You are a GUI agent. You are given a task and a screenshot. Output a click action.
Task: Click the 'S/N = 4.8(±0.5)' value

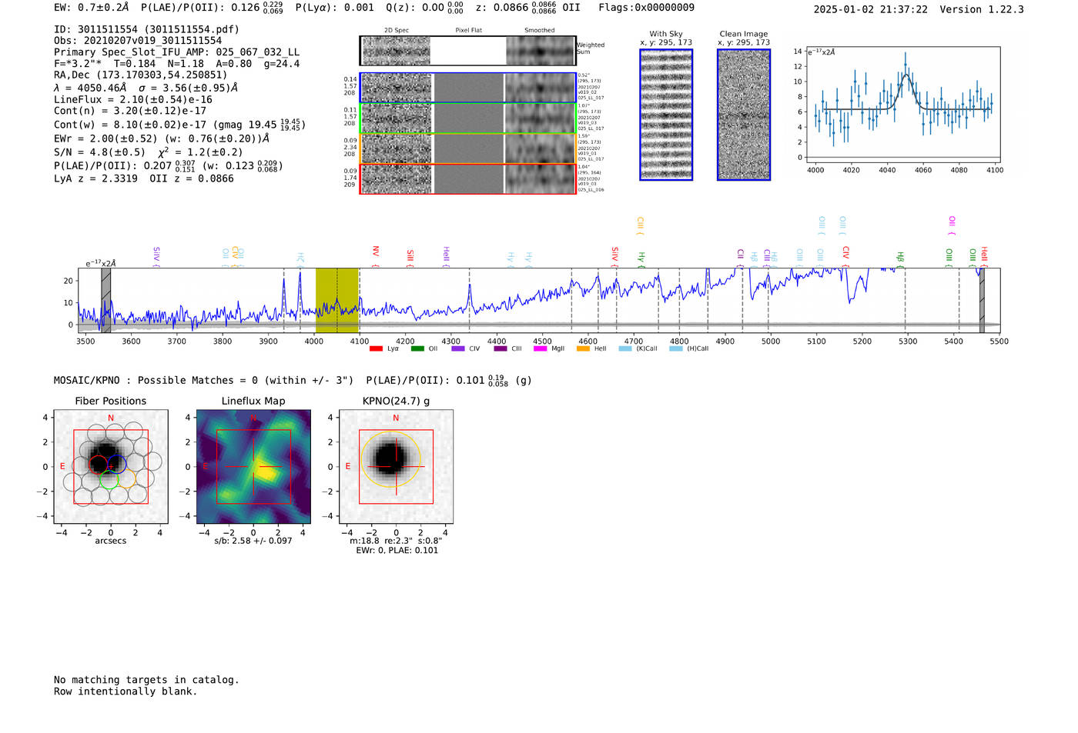point(99,152)
